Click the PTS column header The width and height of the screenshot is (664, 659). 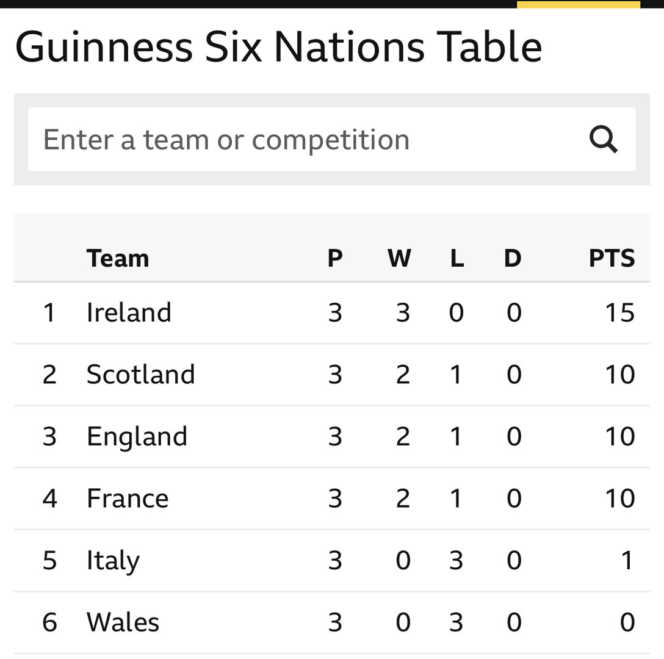click(x=612, y=258)
